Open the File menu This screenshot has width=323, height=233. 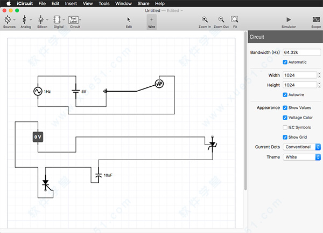click(42, 4)
